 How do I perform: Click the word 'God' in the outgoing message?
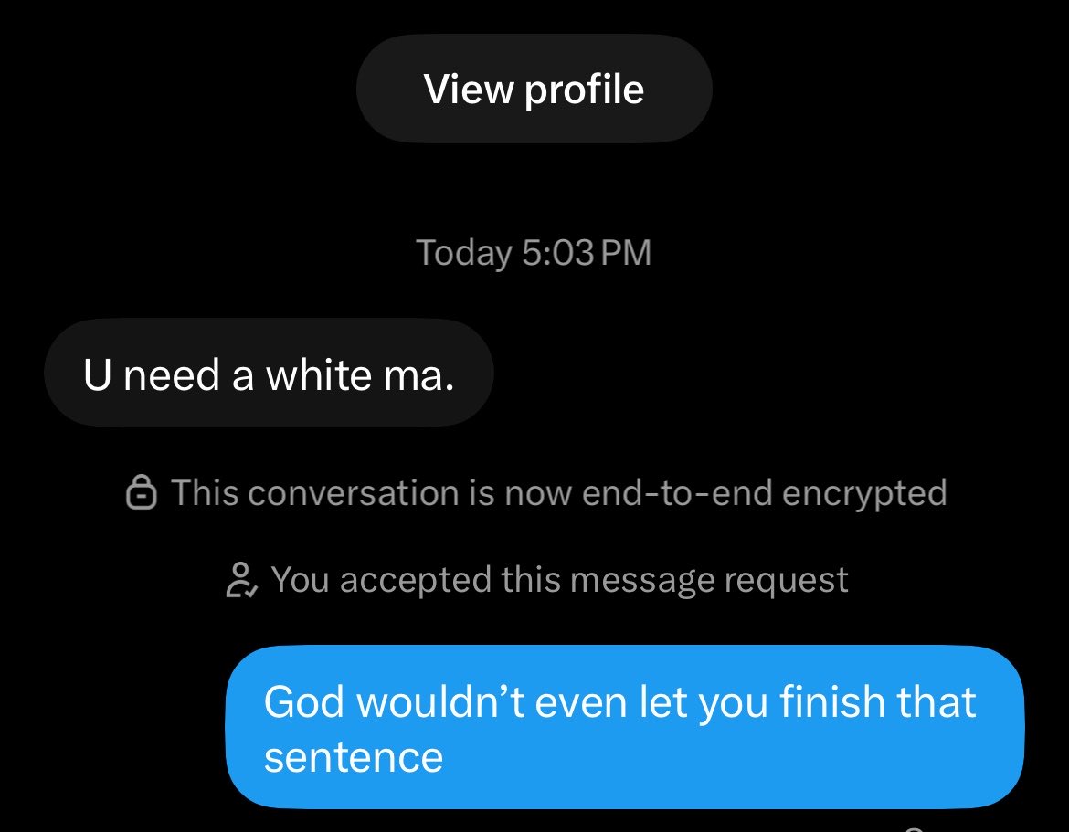click(x=304, y=701)
